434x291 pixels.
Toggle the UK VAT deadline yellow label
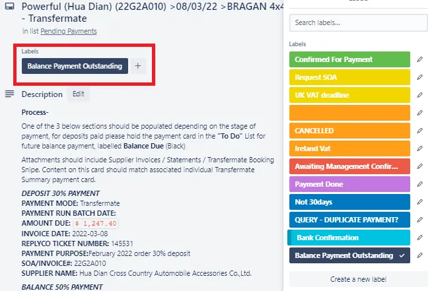[x=349, y=95]
